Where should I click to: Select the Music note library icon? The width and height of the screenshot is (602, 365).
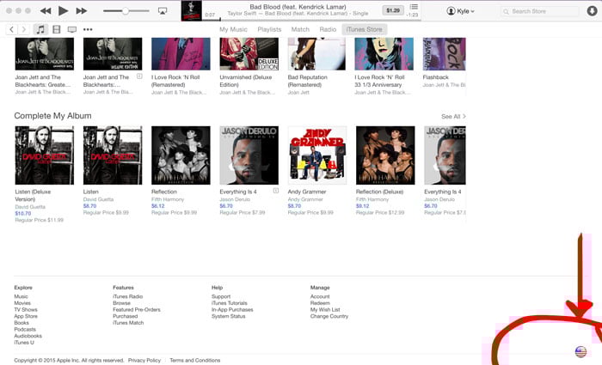point(40,29)
